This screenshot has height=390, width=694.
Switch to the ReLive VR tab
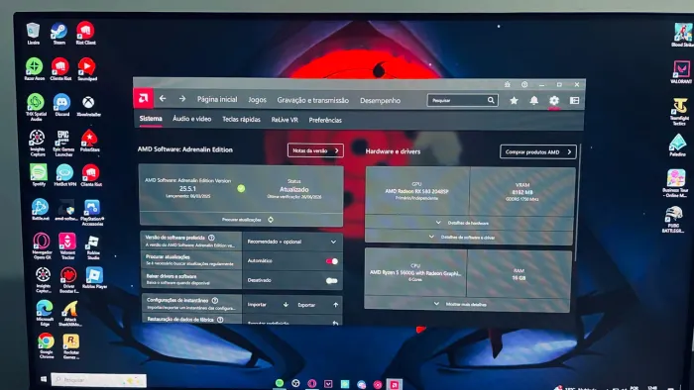(x=285, y=120)
